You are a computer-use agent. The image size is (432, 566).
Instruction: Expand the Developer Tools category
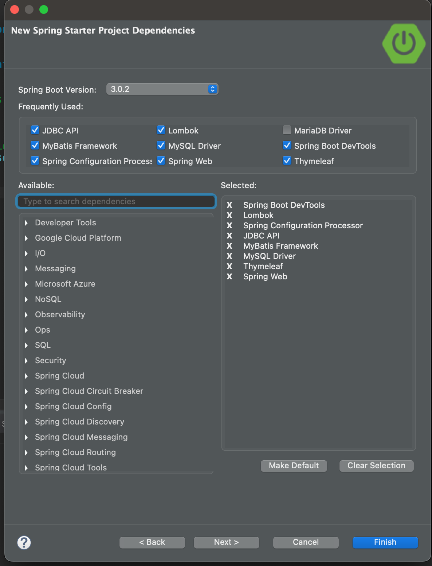26,223
